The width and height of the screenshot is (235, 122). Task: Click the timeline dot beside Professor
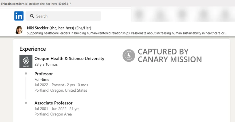point(26,73)
